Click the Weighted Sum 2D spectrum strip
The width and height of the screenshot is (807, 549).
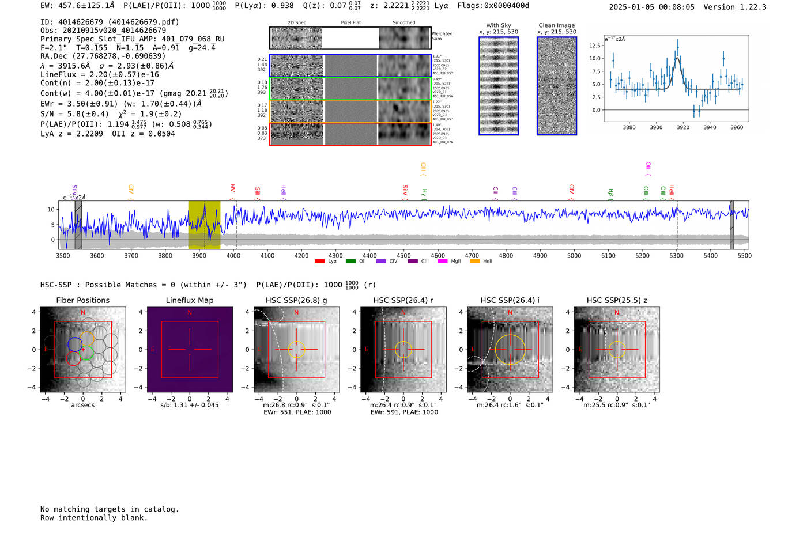point(350,38)
